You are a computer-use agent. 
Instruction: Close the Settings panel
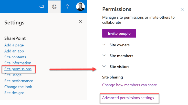point(80,21)
